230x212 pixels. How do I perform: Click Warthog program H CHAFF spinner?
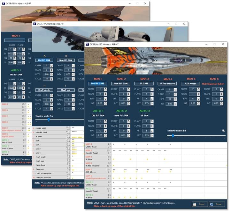pyautogui.click(x=48, y=95)
